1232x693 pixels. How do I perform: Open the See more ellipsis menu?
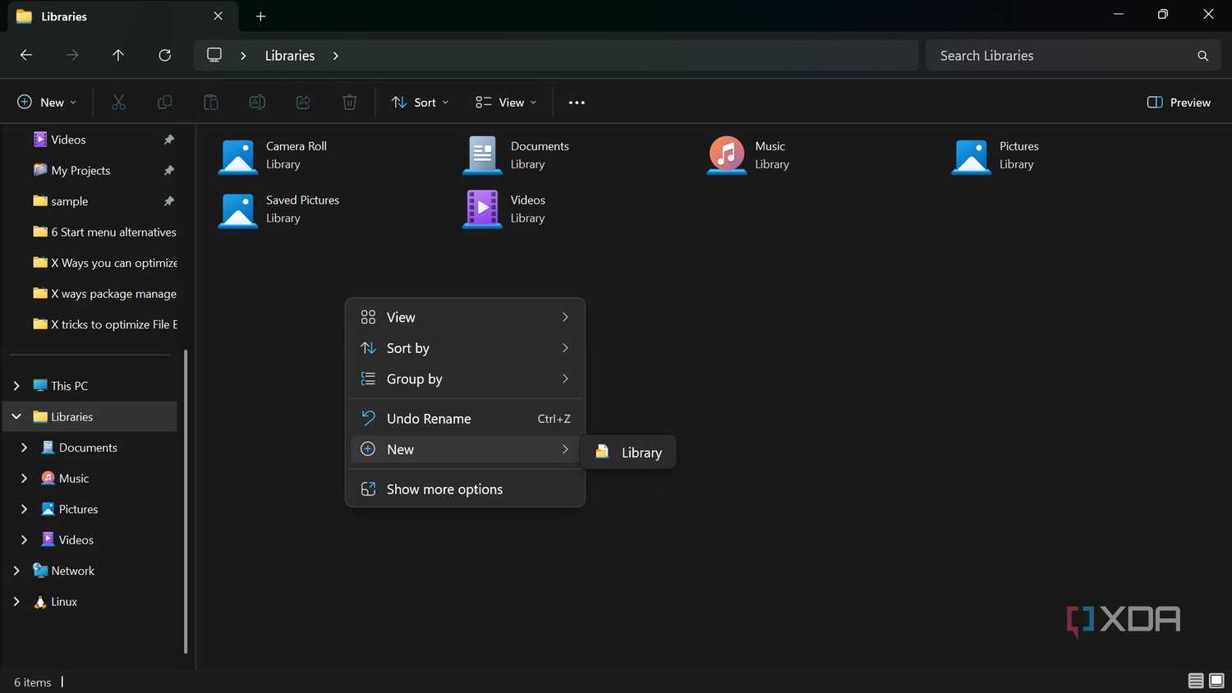(x=577, y=103)
